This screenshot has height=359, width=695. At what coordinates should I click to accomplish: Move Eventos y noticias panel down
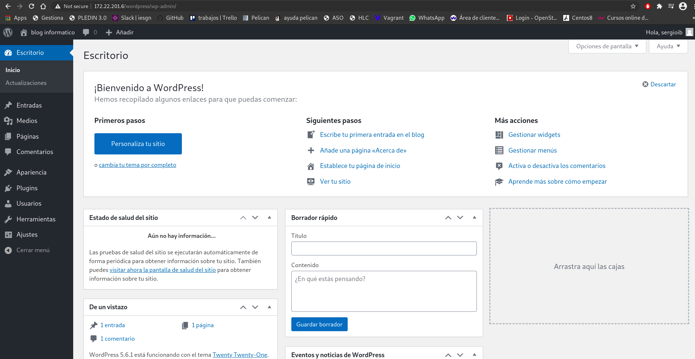click(x=460, y=355)
